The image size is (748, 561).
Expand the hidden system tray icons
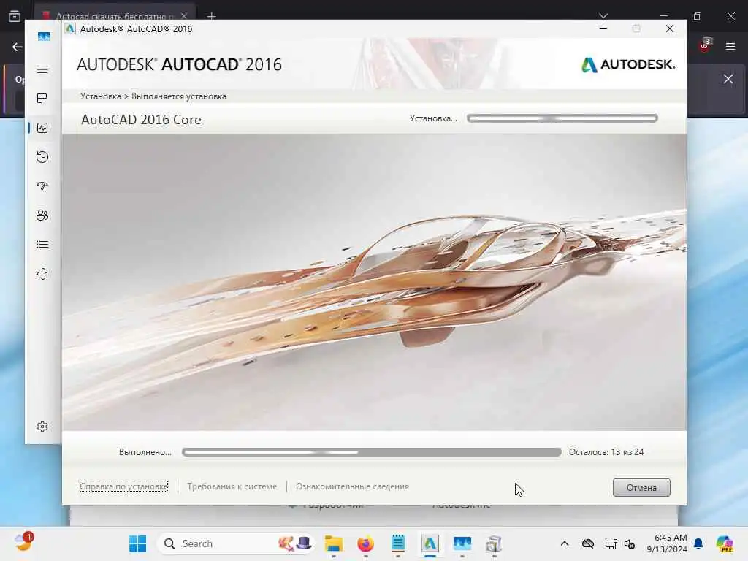pyautogui.click(x=565, y=543)
